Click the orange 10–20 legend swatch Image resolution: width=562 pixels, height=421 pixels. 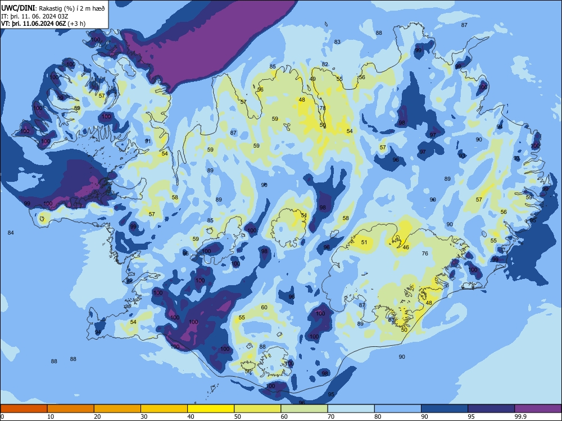point(71,409)
